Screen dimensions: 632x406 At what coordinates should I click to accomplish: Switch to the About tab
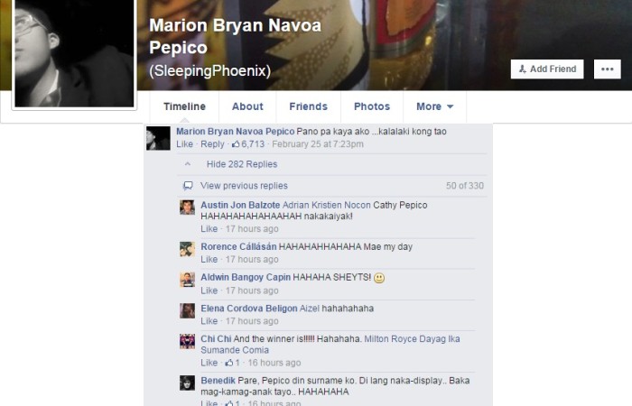pos(247,106)
